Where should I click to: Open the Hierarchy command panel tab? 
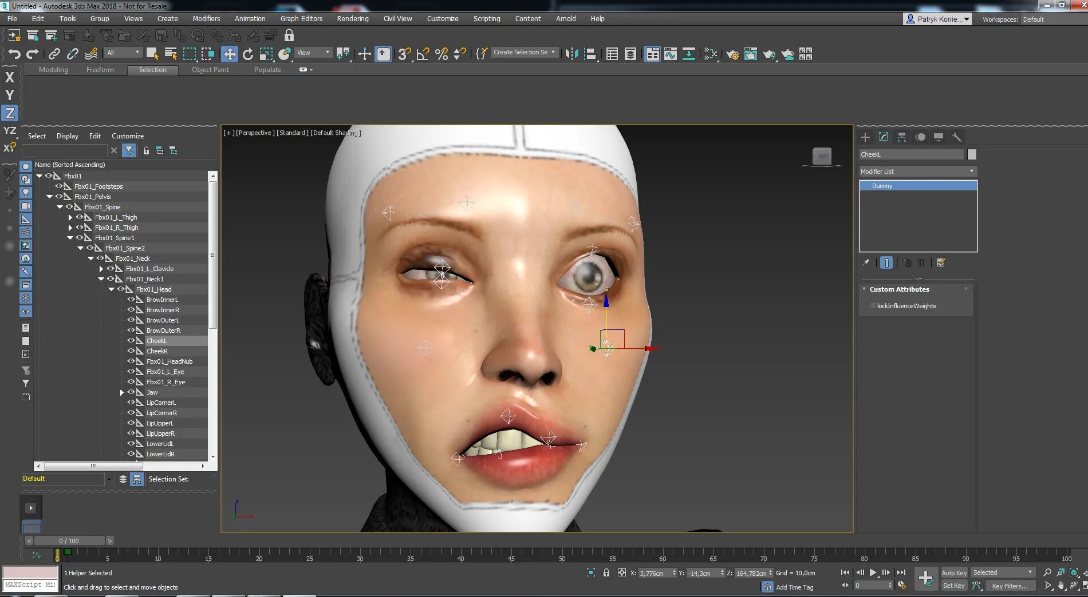(902, 137)
